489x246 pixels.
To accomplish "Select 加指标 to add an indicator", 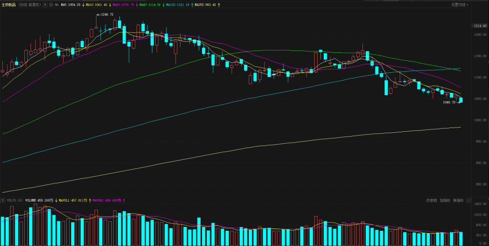I will pos(445,200).
